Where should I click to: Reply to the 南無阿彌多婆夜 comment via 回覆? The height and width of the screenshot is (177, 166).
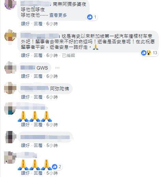[38, 24]
